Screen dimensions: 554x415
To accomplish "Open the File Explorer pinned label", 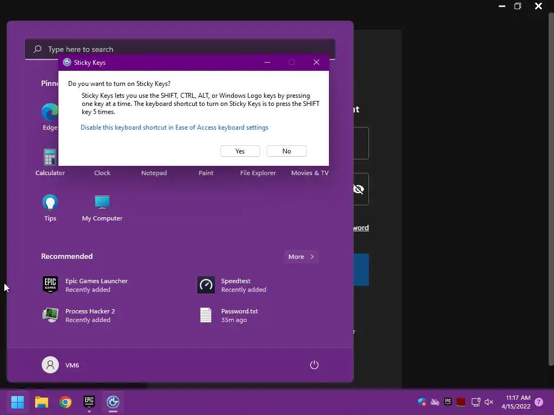I will pos(258,173).
